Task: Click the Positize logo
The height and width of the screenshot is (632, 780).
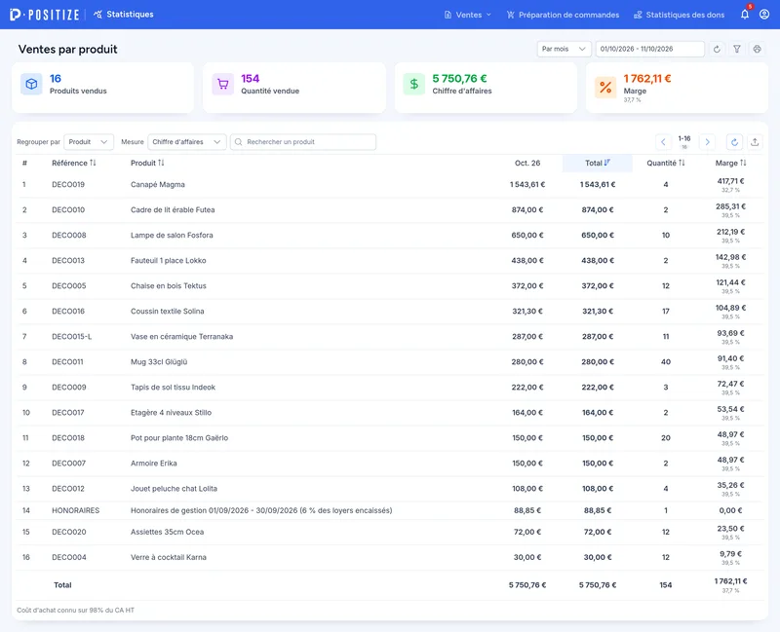Action: [45, 15]
